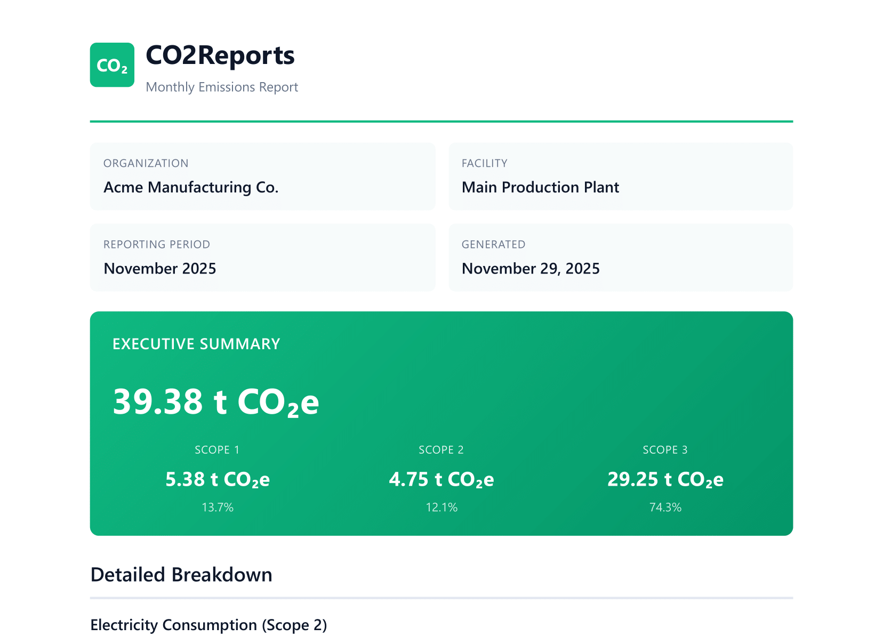Screen dimensions: 883x644
Task: Select the Monthly Emissions Report subtitle
Action: 222,87
